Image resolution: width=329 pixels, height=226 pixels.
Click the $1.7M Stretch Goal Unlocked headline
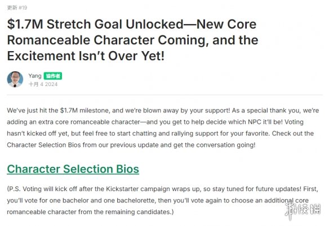132,24
